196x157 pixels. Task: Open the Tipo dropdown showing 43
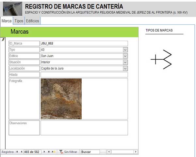coord(125,50)
